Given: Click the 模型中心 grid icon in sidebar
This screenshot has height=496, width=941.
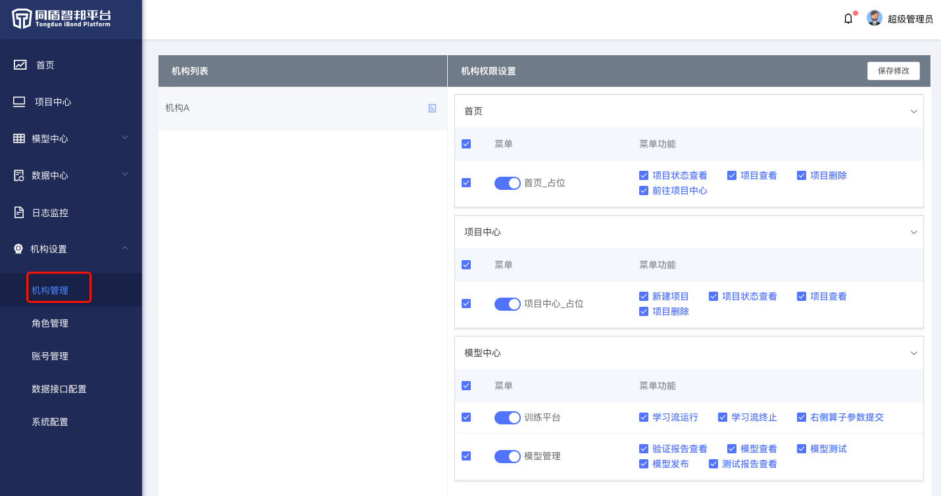Looking at the screenshot, I should click(19, 139).
